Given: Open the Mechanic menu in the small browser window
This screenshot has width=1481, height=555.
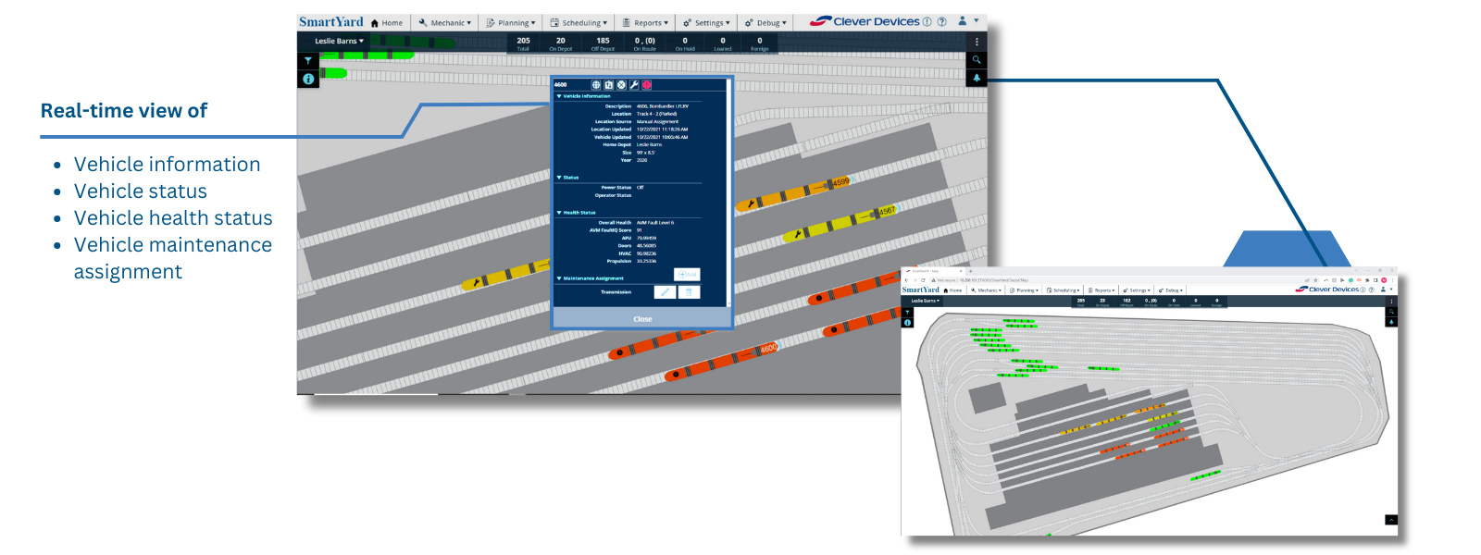Looking at the screenshot, I should (x=986, y=290).
